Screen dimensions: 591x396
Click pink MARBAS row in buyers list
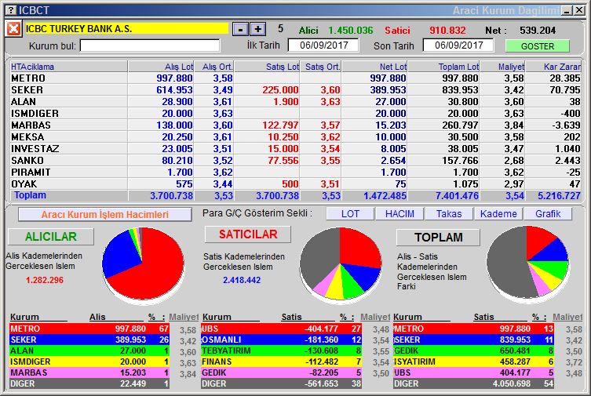(89, 372)
